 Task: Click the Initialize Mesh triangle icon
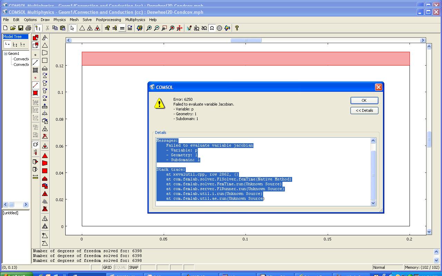pyautogui.click(x=82, y=28)
